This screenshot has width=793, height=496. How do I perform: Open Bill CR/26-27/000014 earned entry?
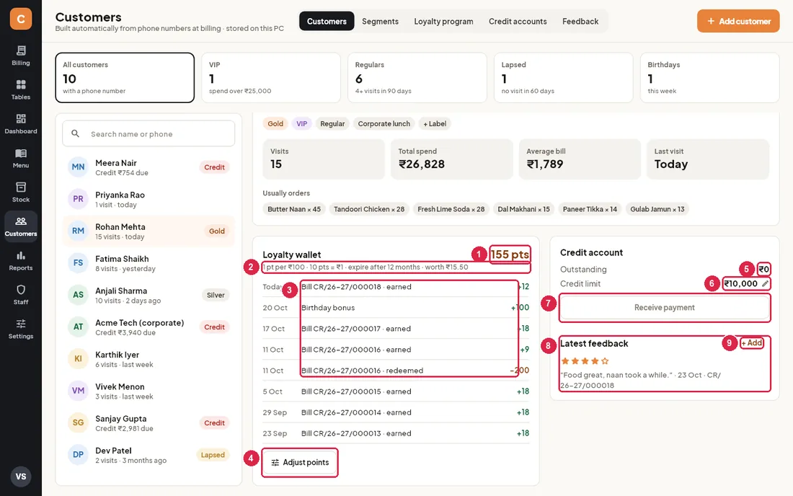coord(396,412)
